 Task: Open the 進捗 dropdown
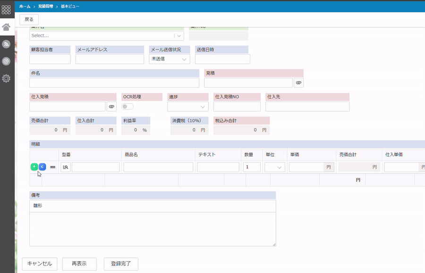(188, 107)
